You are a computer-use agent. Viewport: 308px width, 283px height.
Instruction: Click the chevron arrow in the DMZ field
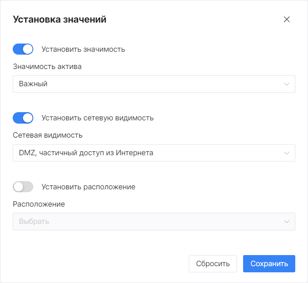pyautogui.click(x=287, y=153)
